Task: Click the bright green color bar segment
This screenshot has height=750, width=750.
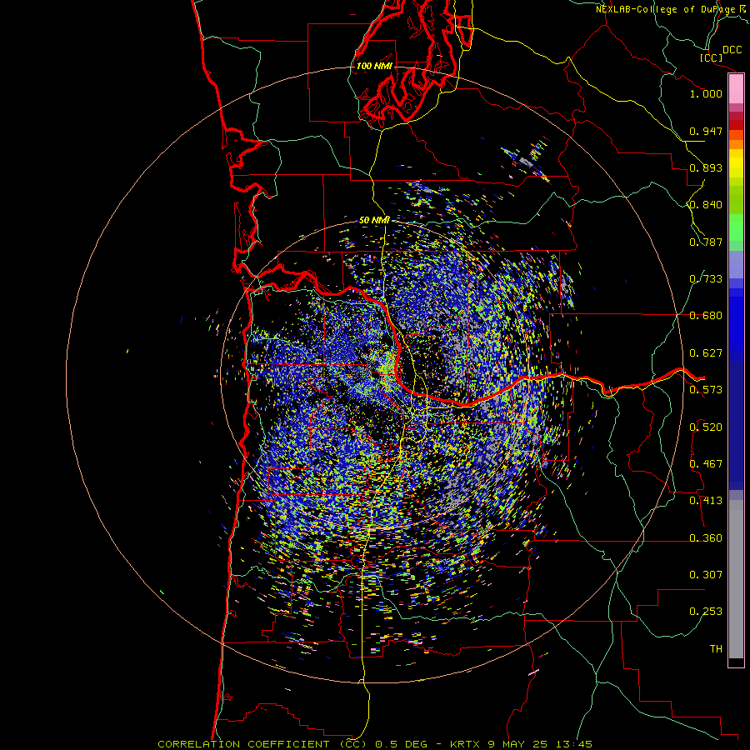Action: pyautogui.click(x=736, y=227)
